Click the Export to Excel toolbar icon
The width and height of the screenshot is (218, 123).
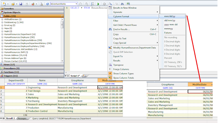tap(128, 4)
